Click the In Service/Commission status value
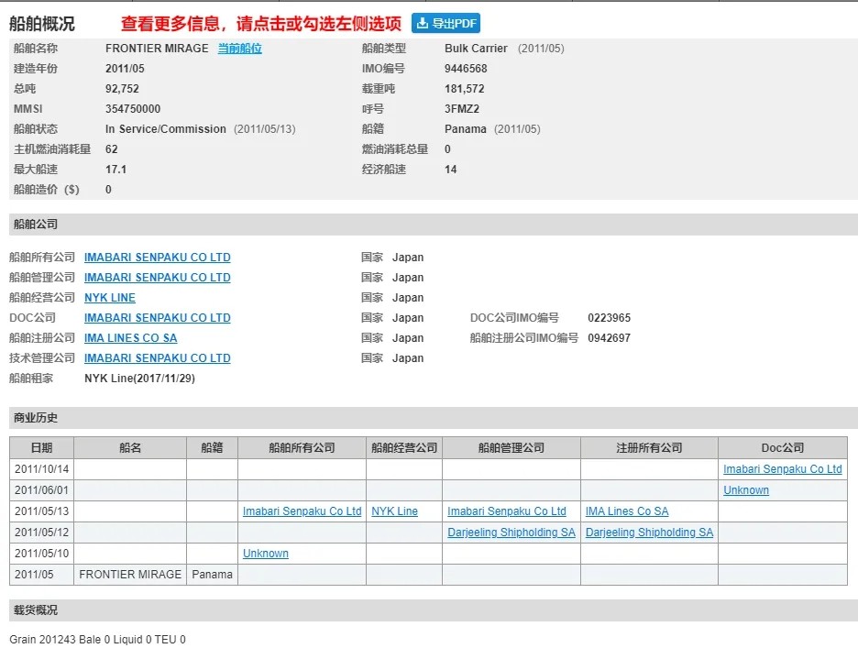Screen dimensions: 858x648 coord(165,129)
